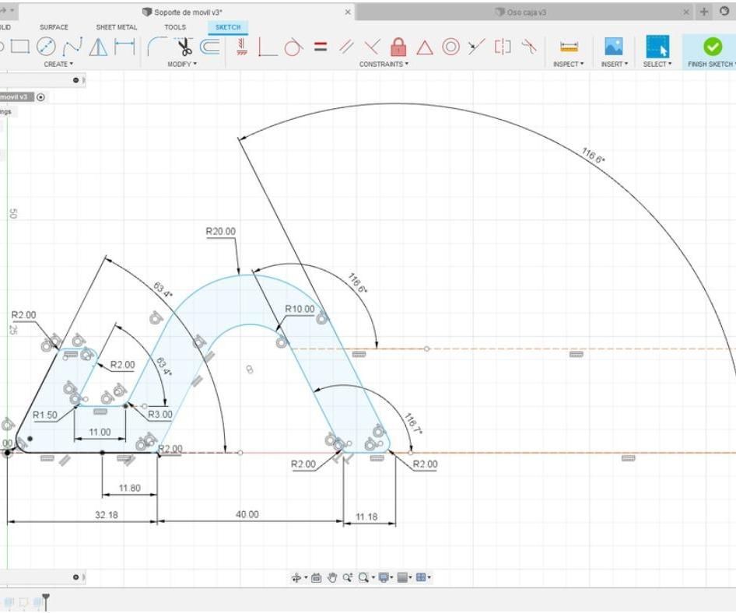The width and height of the screenshot is (736, 613).
Task: Toggle the grid display option
Action: [402, 577]
